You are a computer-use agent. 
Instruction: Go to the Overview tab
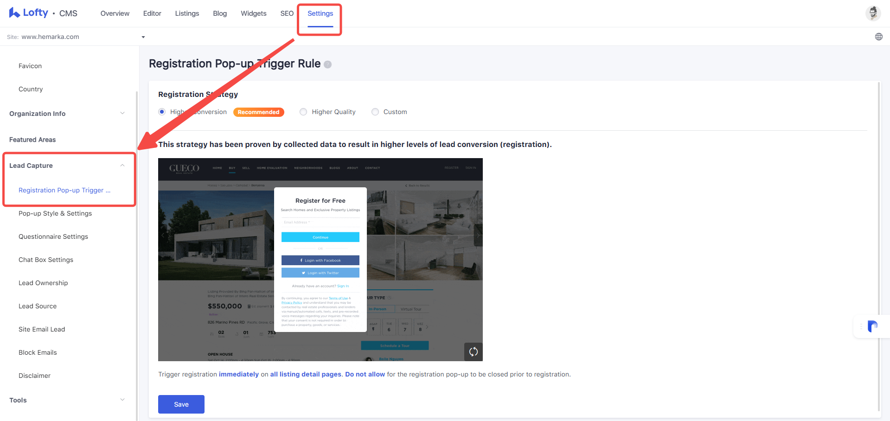[115, 13]
